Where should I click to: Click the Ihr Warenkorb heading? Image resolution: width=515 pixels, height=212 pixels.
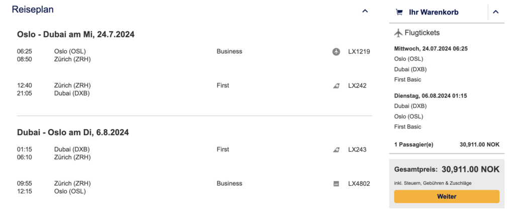coord(434,12)
